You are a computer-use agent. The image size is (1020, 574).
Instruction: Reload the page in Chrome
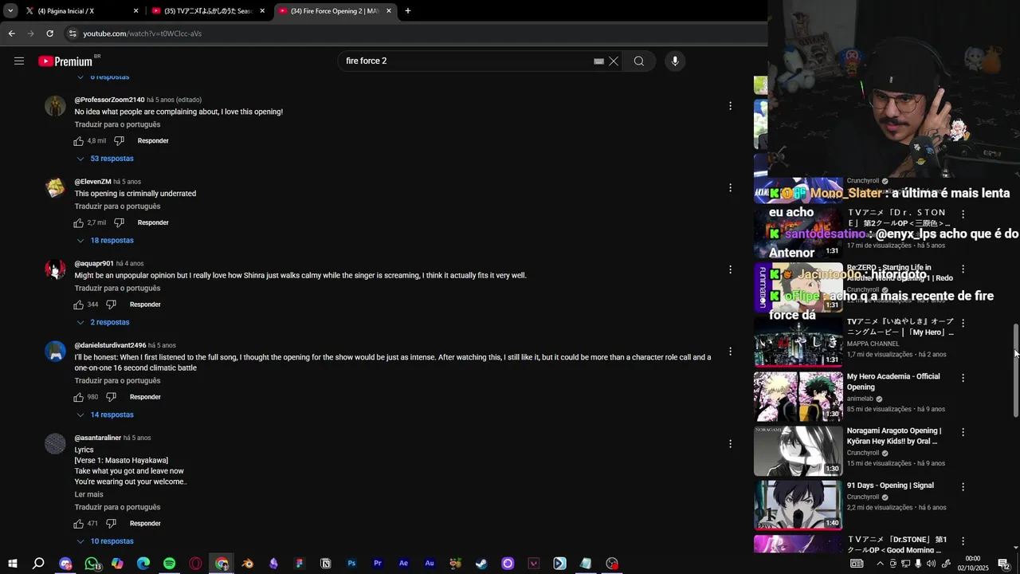point(49,33)
